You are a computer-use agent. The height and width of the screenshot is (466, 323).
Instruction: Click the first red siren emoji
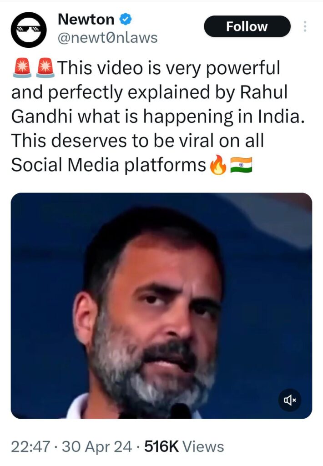20,68
